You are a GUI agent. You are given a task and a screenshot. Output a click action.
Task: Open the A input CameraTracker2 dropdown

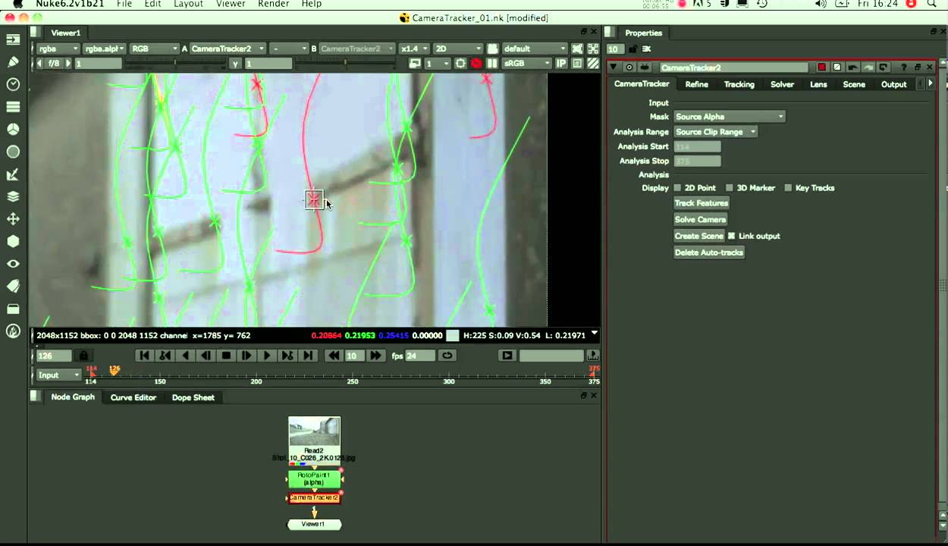[227, 49]
